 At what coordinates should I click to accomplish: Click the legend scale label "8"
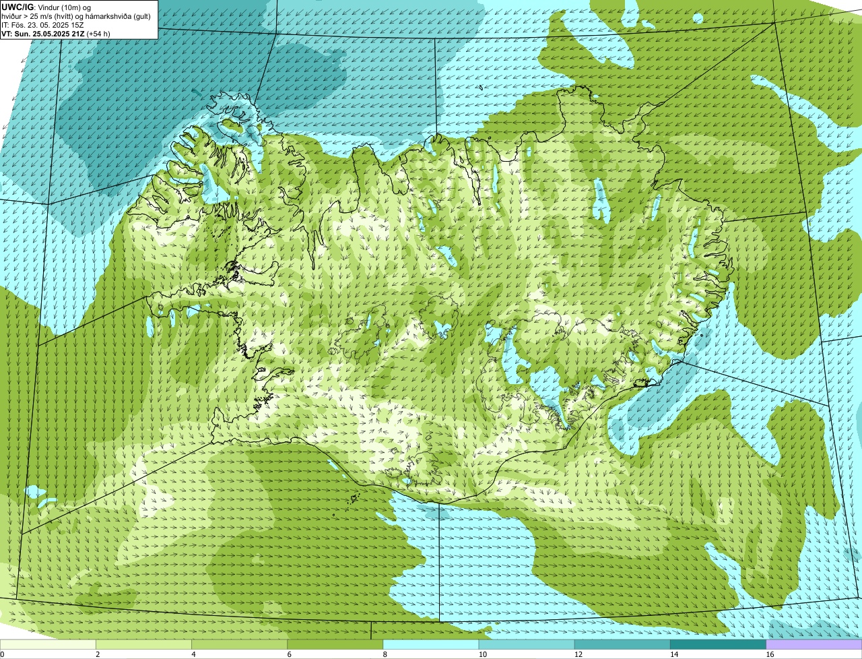click(x=385, y=654)
